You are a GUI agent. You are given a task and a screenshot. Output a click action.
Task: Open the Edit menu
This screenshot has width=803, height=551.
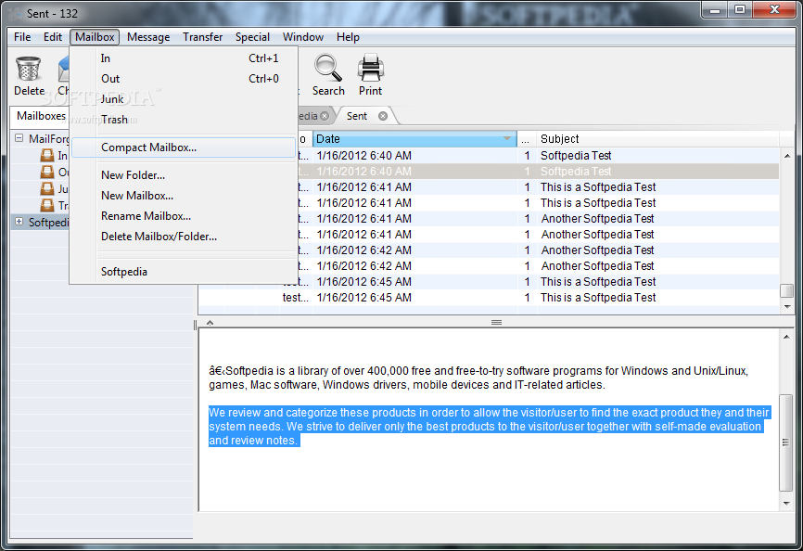point(52,37)
